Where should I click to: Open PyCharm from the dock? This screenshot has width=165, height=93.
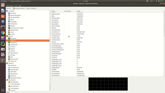tap(3, 44)
